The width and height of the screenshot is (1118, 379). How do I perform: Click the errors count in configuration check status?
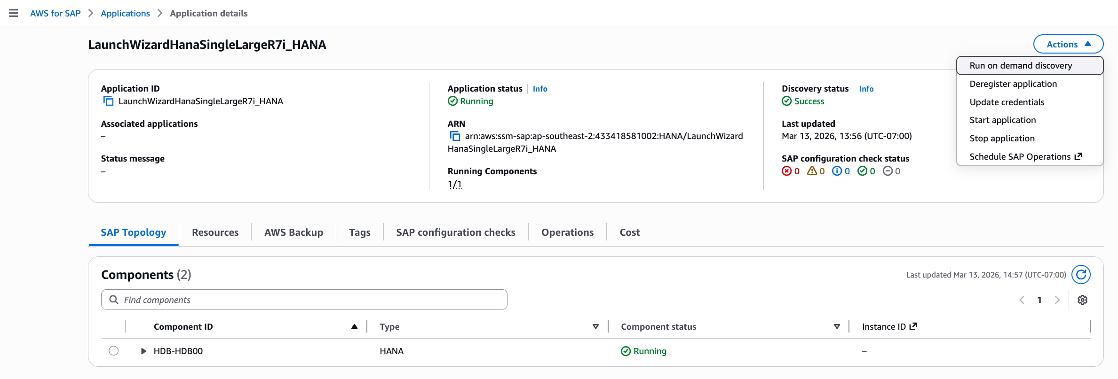coord(791,171)
